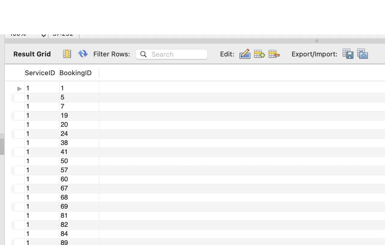Click the Filter Rows search field
This screenshot has width=385, height=245.
[171, 54]
